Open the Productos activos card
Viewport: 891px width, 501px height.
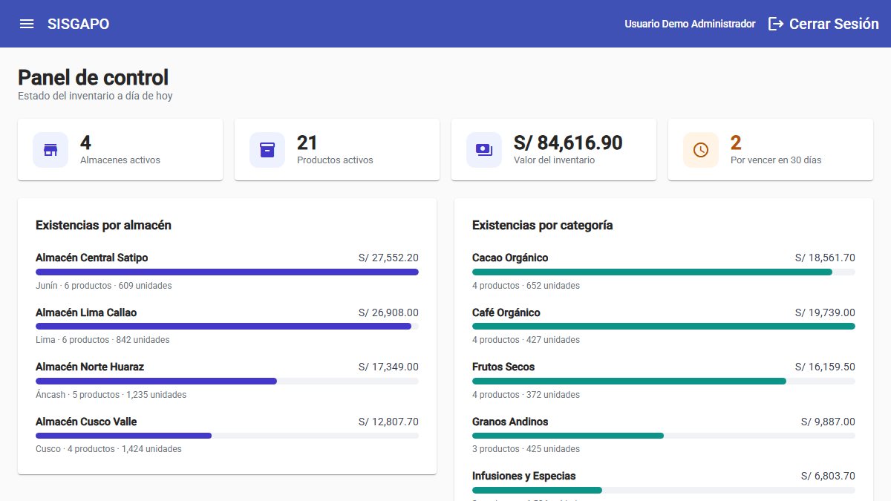[337, 149]
